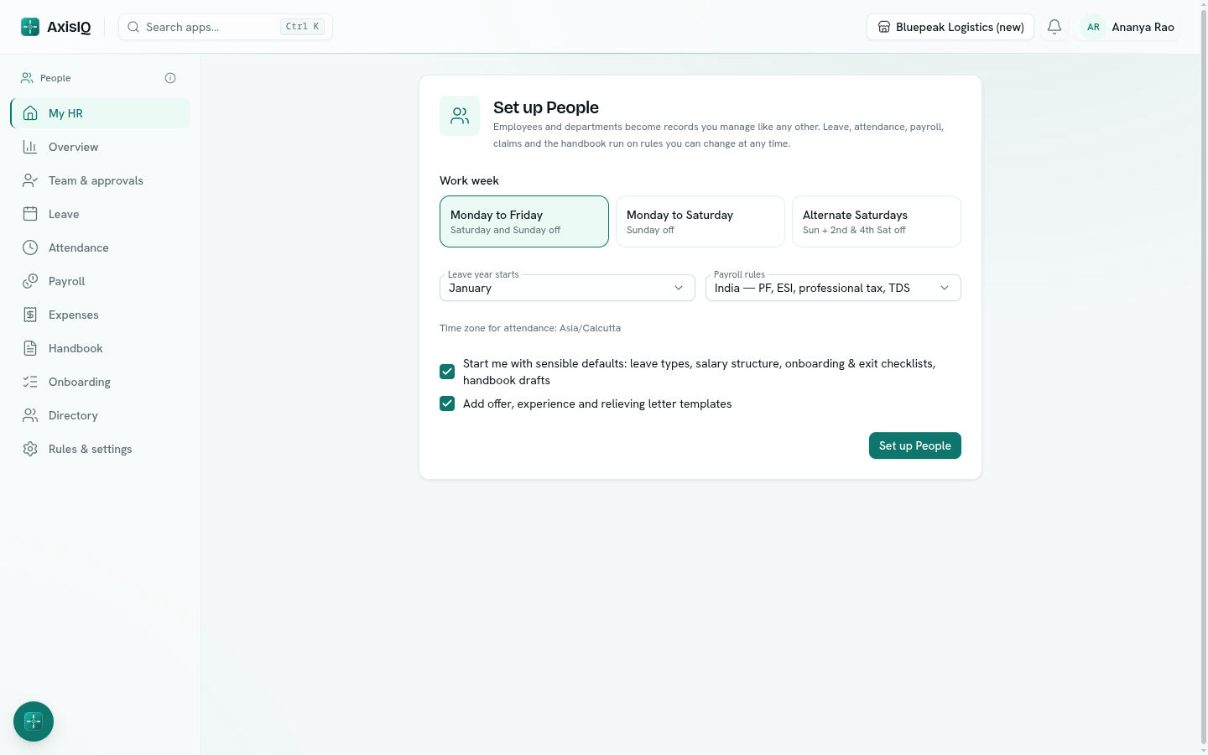Screen dimensions: 1208x755
Task: Go to My HR in sidebar
Action: tap(101, 113)
